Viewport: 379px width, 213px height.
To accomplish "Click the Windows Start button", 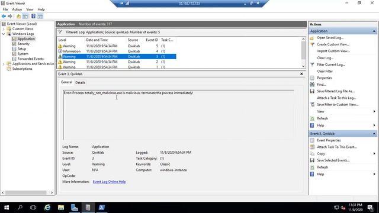I will (x=7, y=208).
